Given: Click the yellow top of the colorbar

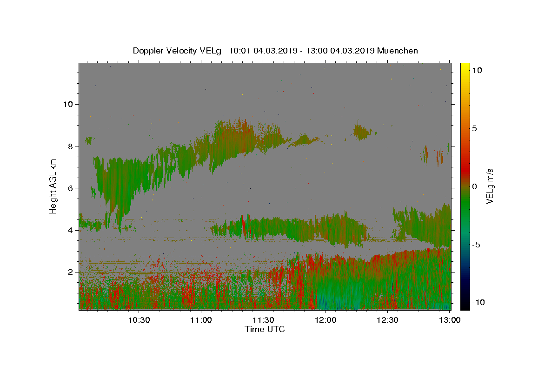Looking at the screenshot, I should pyautogui.click(x=465, y=67).
